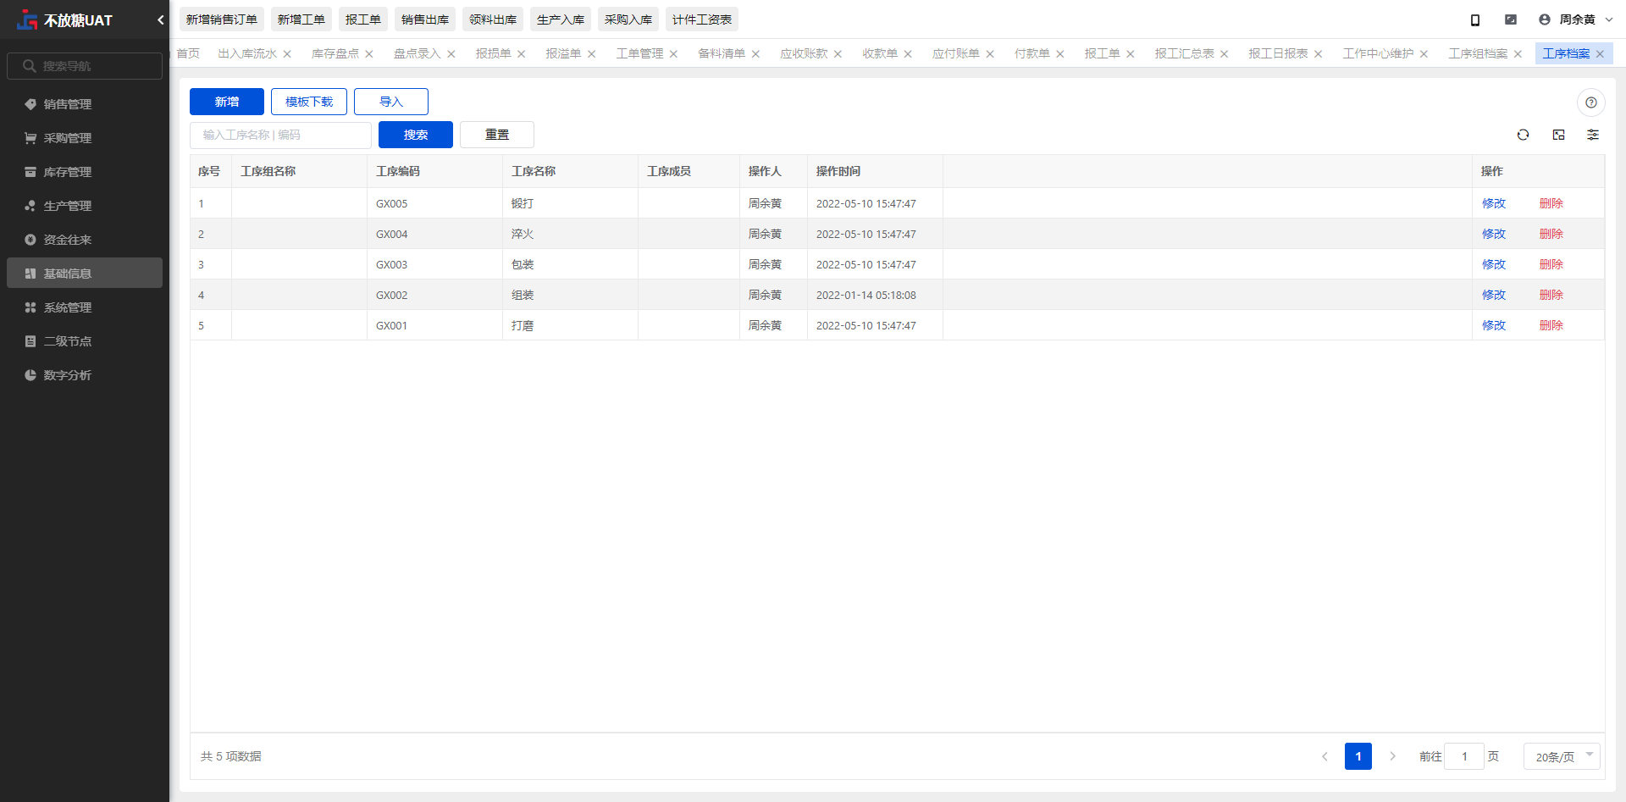The height and width of the screenshot is (802, 1626).
Task: Focus the 输入工序名称 | 编码 search field
Action: [x=280, y=135]
